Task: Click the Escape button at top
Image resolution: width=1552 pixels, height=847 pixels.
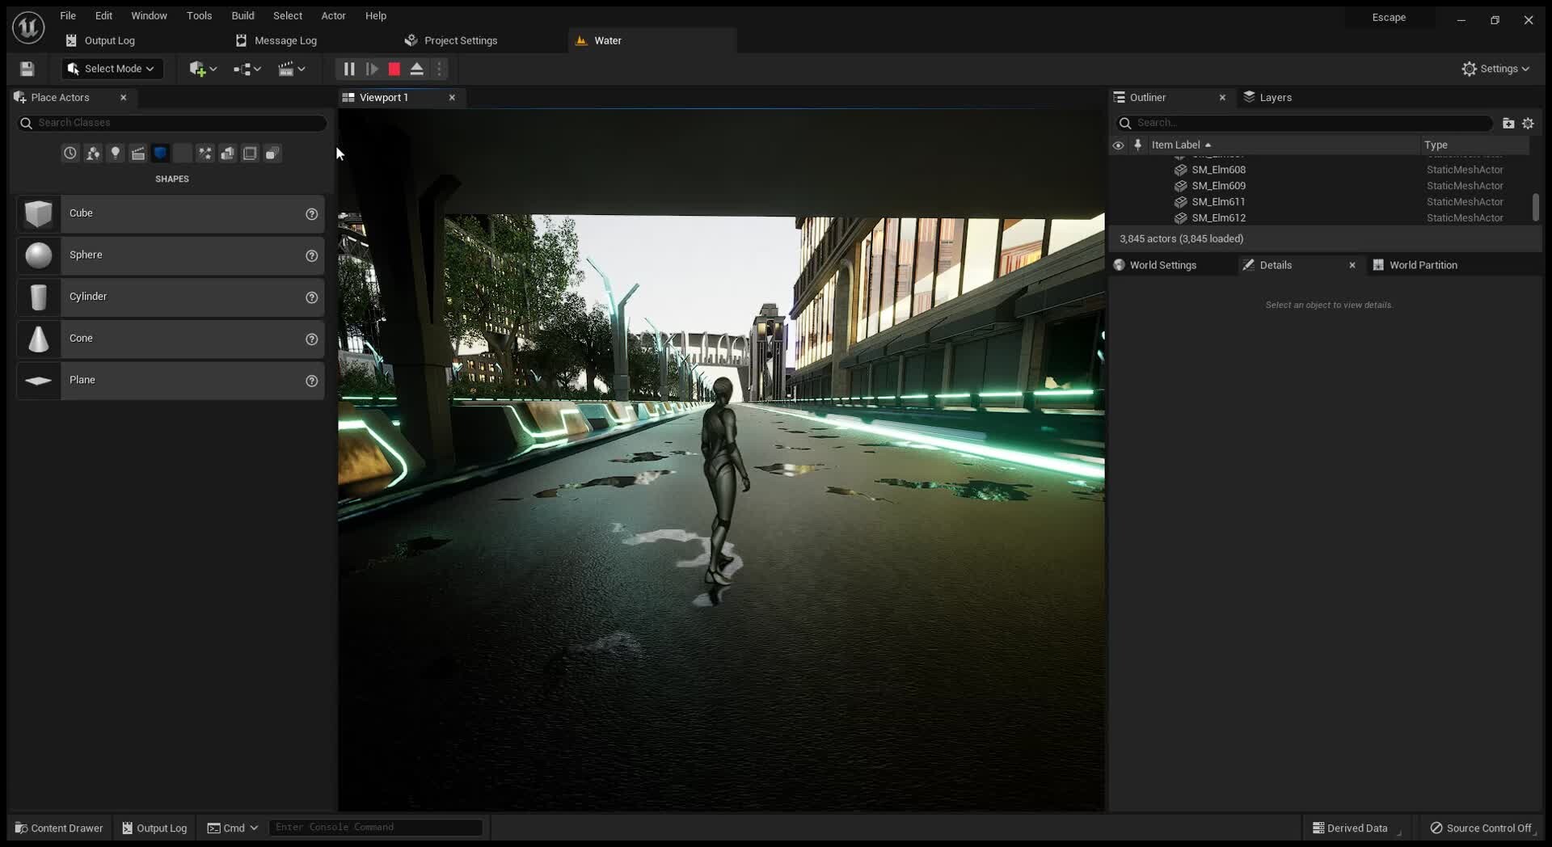Action: tap(1390, 17)
